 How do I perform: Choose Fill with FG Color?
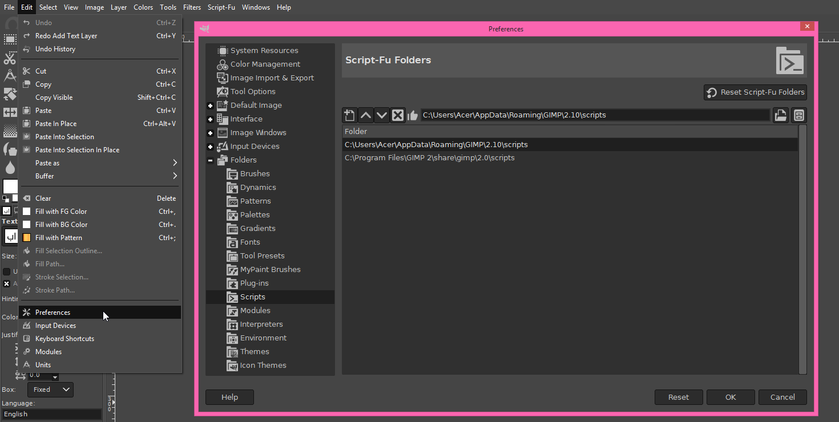point(100,212)
